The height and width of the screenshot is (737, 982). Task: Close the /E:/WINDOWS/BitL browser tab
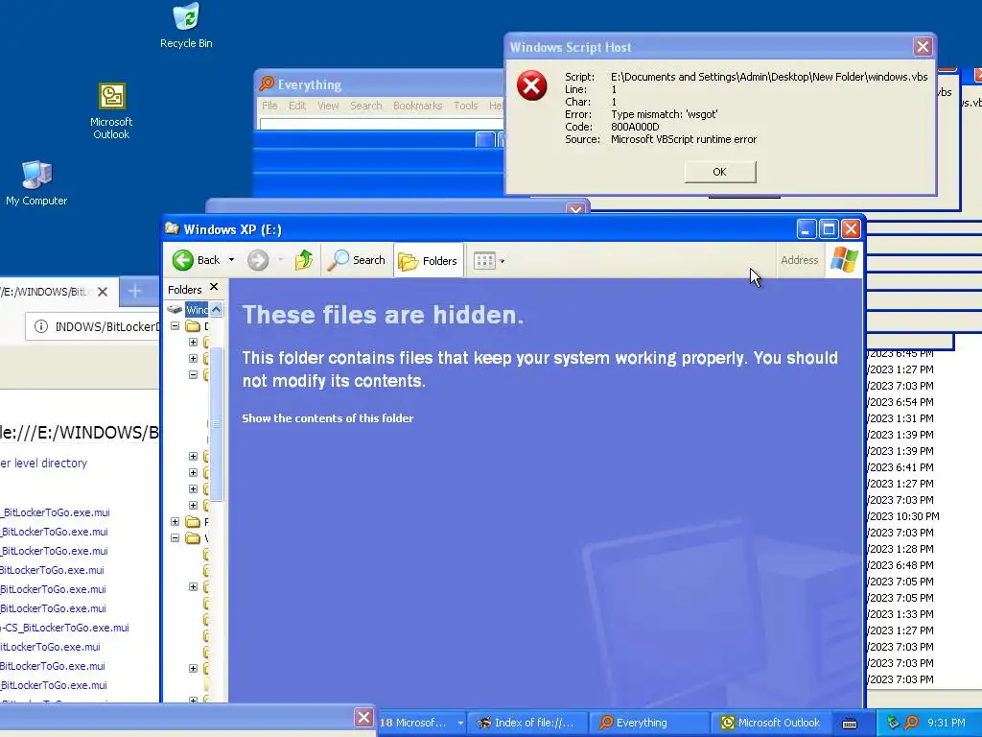103,292
